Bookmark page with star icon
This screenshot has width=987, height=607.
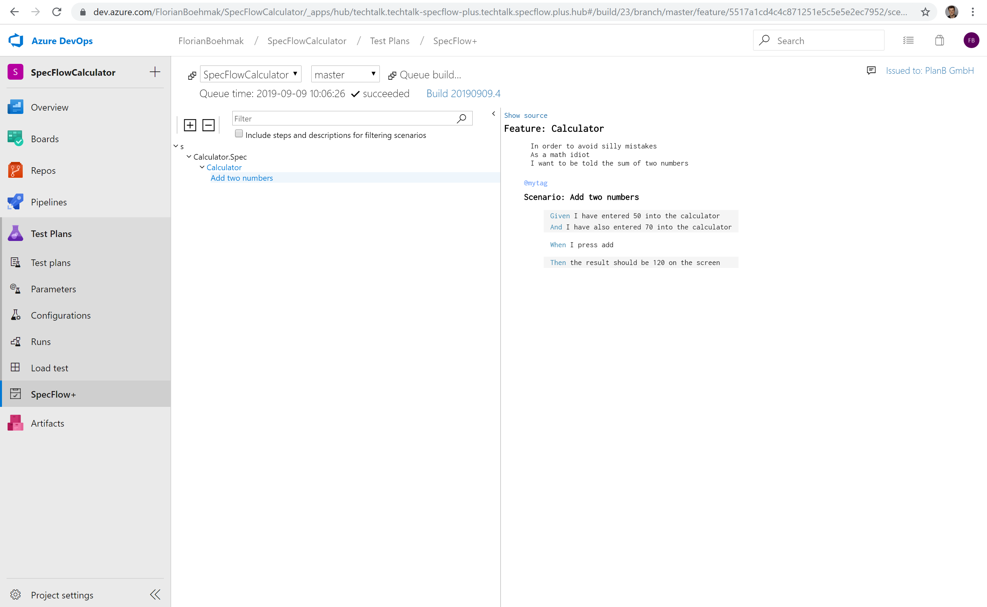(x=925, y=12)
